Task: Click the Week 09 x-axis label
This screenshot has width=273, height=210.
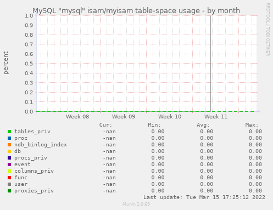Action: pyautogui.click(x=124, y=117)
